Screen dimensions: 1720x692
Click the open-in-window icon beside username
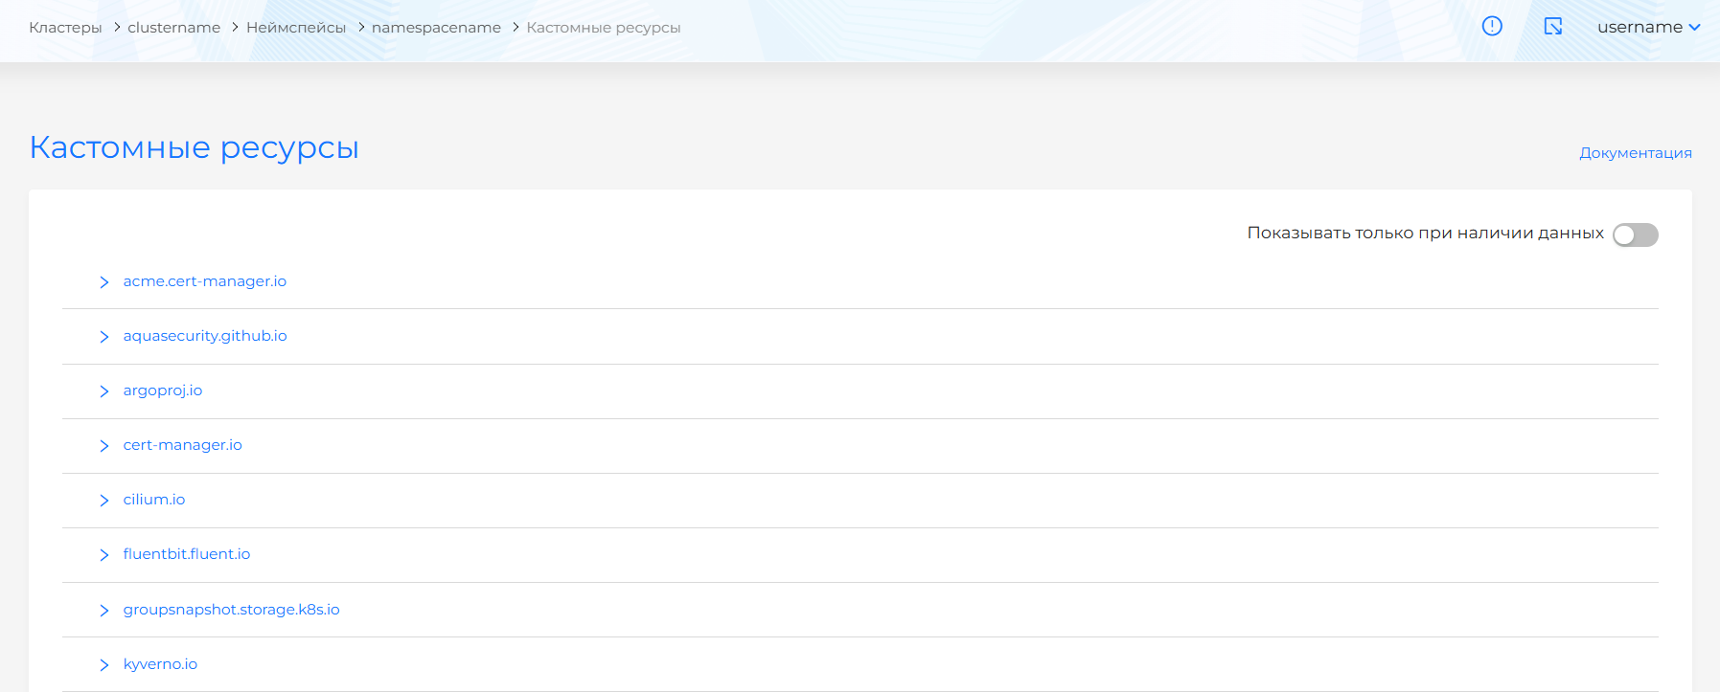tap(1553, 27)
